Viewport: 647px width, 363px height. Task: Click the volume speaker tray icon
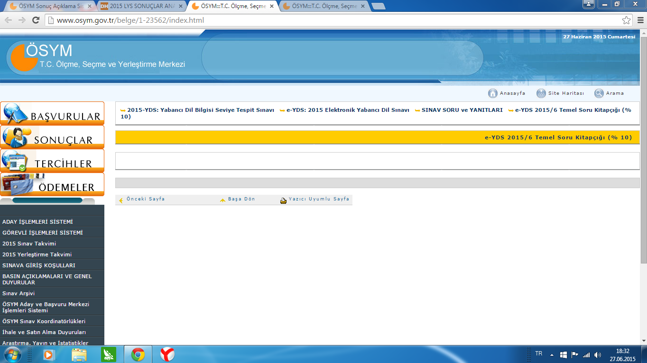[598, 355]
